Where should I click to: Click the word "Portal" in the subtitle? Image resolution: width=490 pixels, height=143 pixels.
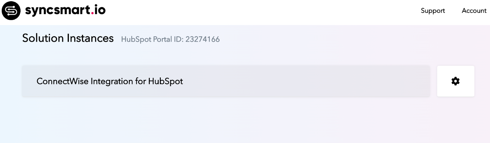coord(162,40)
